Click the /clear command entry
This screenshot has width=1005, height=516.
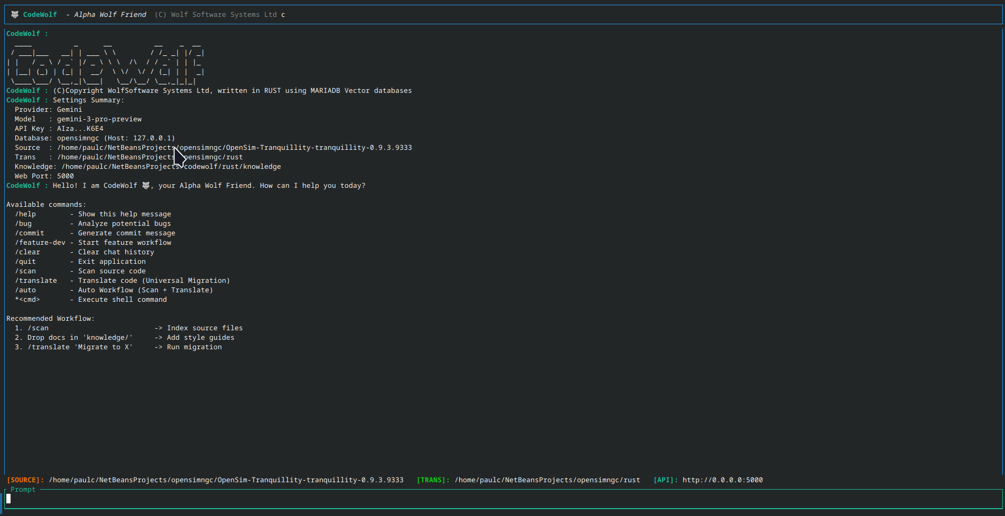pyautogui.click(x=27, y=252)
